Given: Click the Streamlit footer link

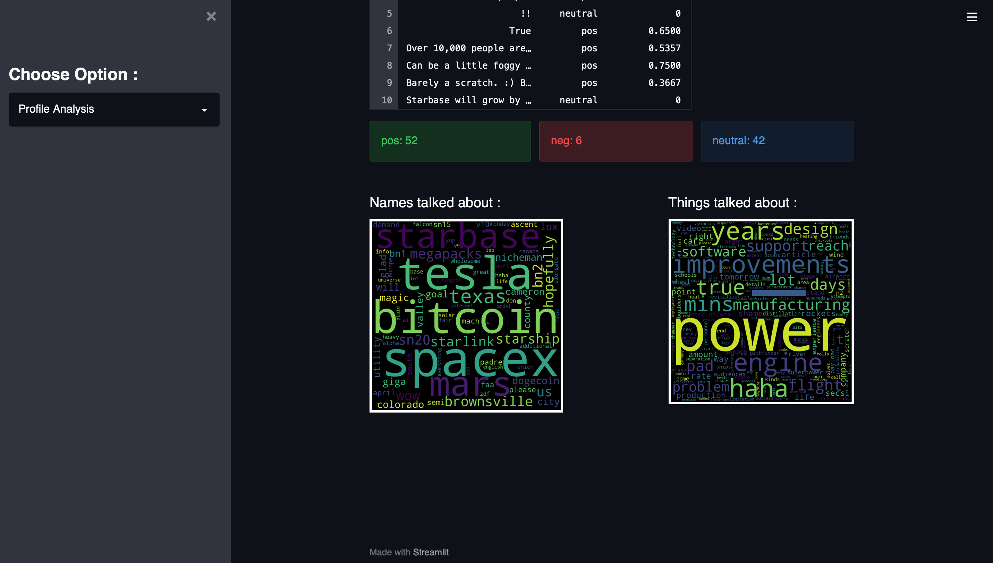Looking at the screenshot, I should point(430,552).
